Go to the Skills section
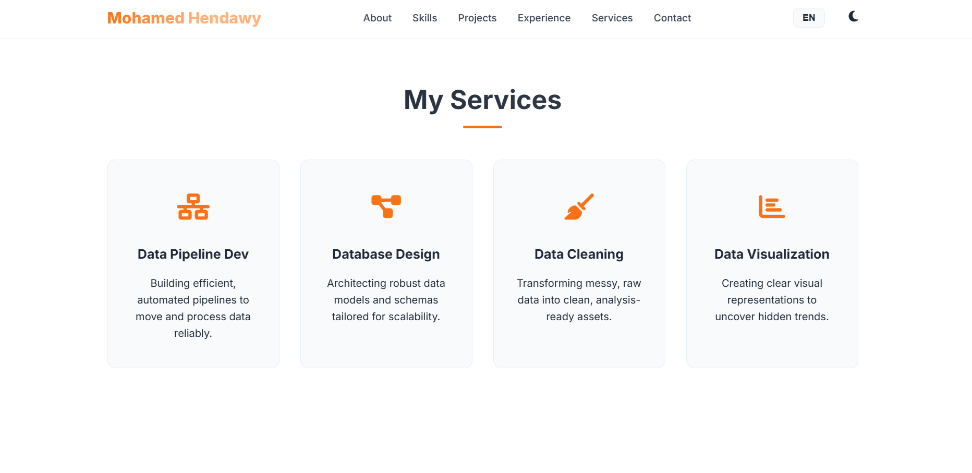Image resolution: width=972 pixels, height=473 pixels. [x=424, y=18]
